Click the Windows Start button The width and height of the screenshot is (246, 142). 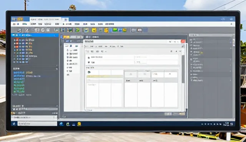click(x=14, y=124)
